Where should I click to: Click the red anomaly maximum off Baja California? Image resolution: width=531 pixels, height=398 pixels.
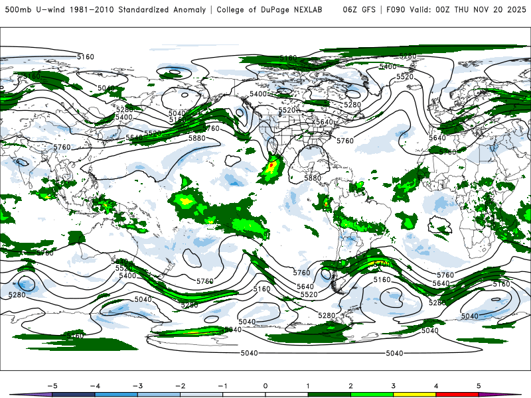pos(271,165)
